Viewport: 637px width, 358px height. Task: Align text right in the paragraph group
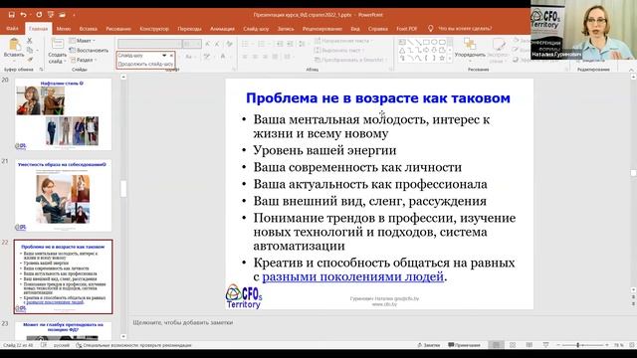(266, 57)
